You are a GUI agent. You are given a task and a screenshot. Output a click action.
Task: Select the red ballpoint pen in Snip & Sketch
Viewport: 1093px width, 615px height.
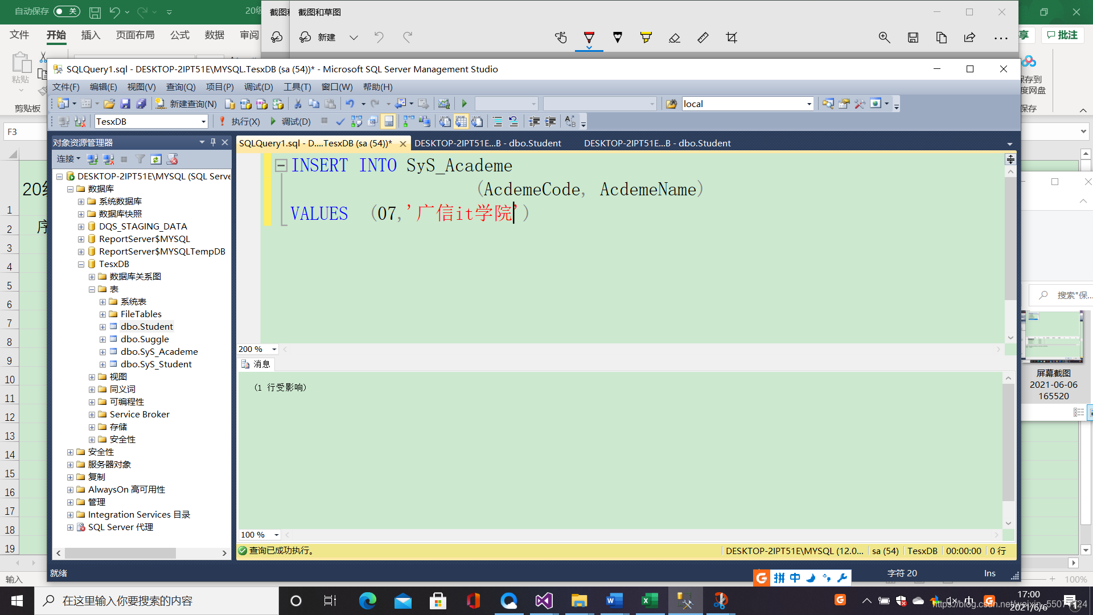(589, 38)
